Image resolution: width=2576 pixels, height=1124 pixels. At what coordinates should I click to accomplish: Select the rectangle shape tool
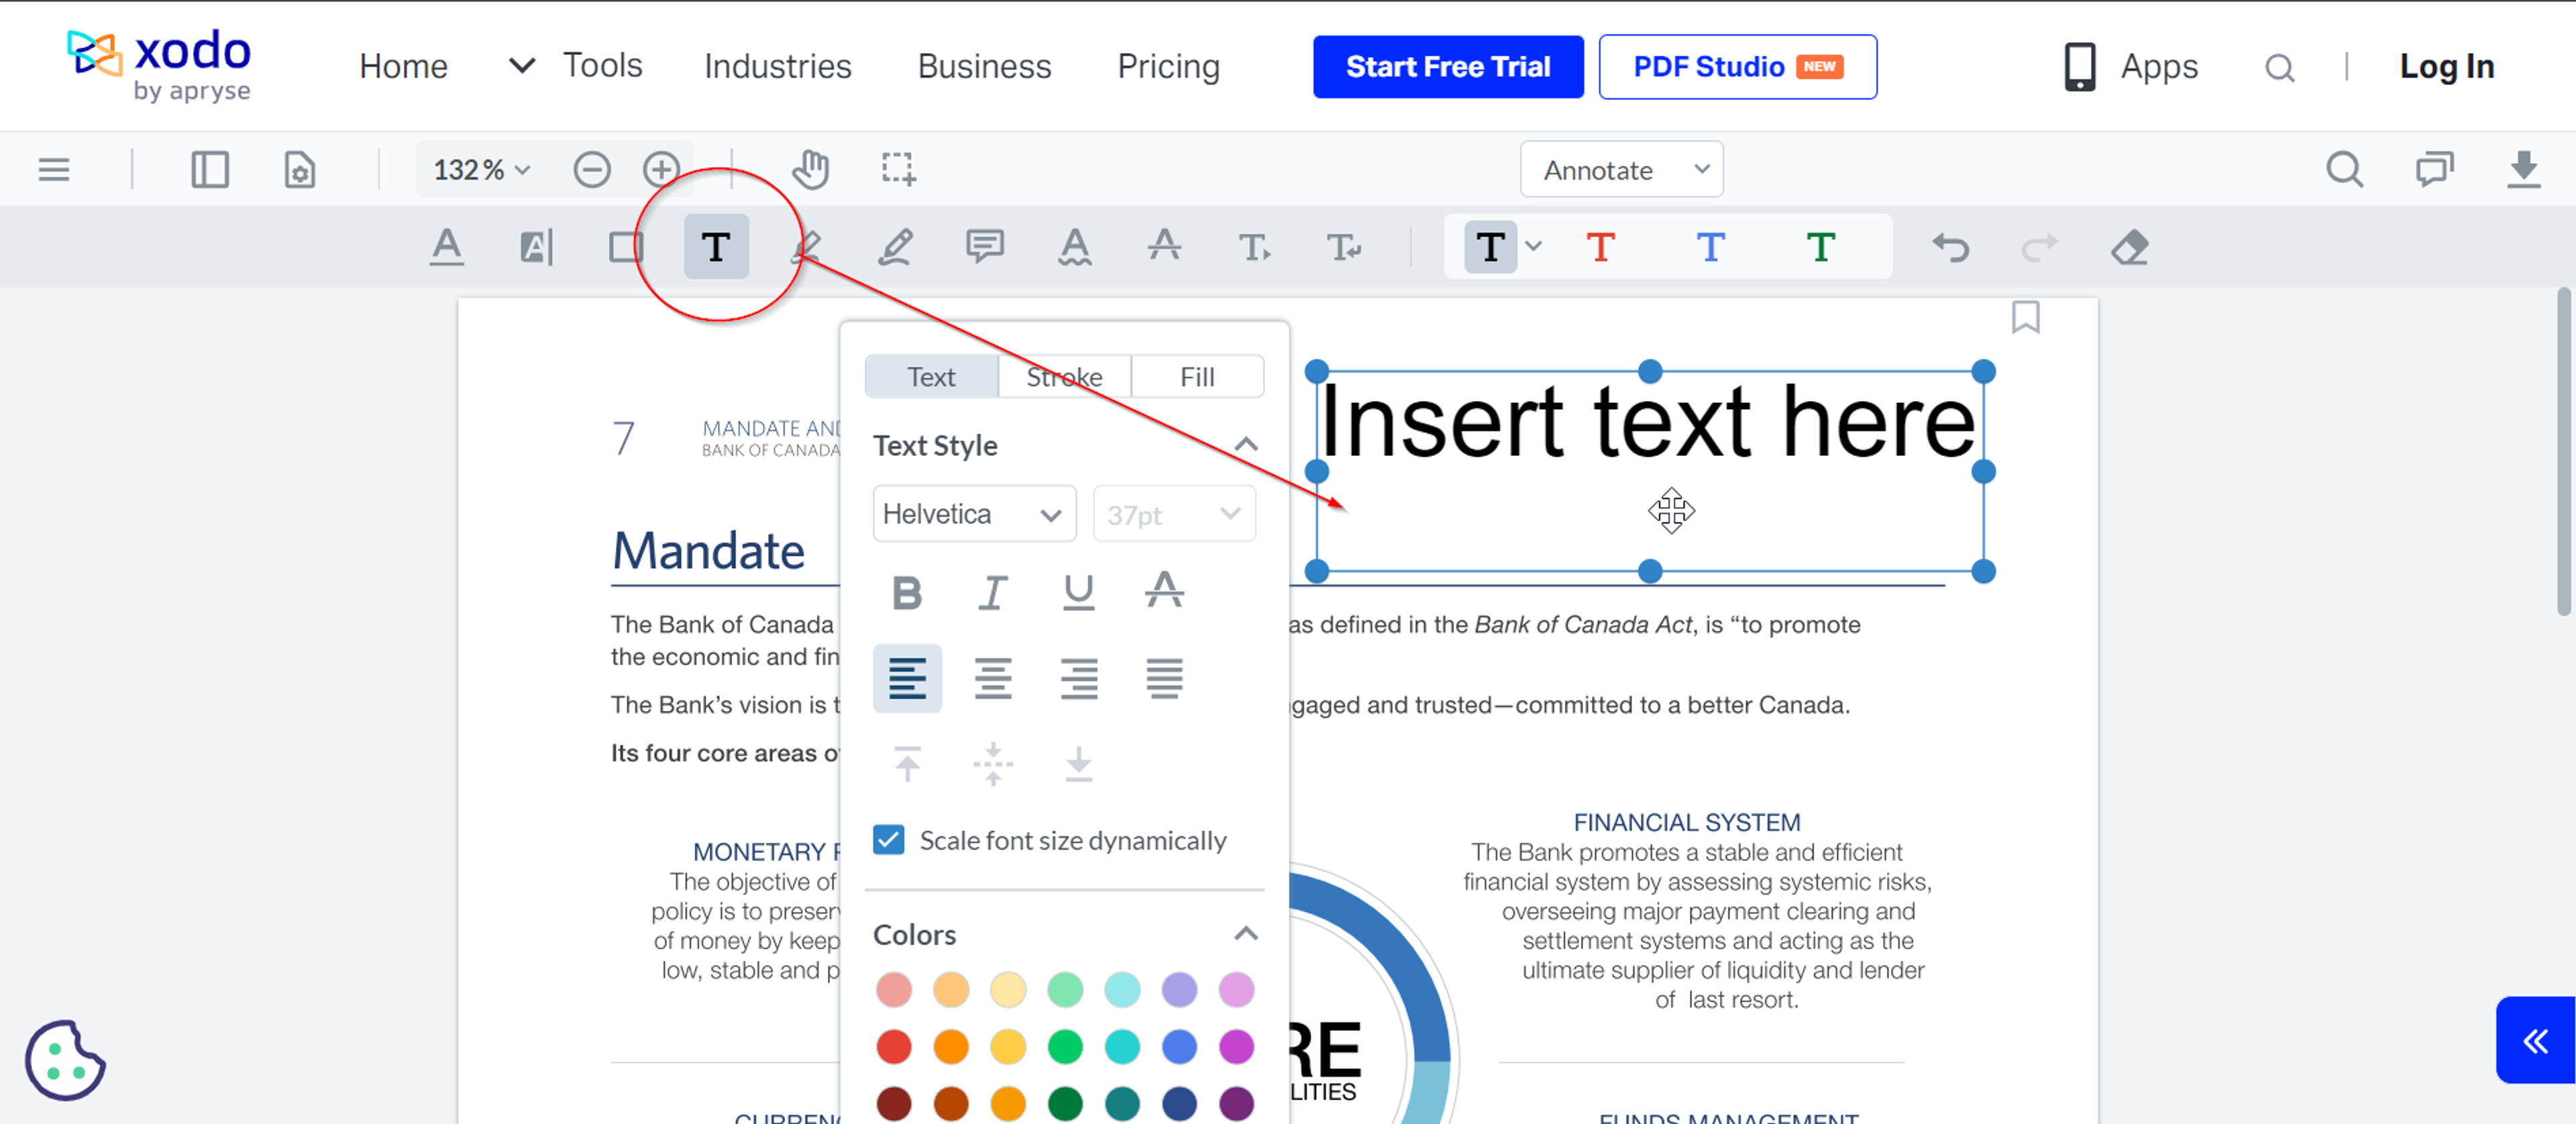click(x=626, y=247)
